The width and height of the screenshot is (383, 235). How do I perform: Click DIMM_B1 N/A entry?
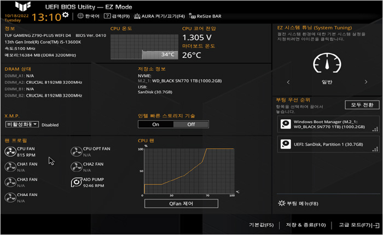point(19,89)
